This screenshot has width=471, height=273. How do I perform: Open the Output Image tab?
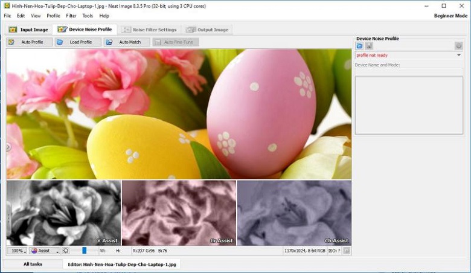[x=207, y=30]
